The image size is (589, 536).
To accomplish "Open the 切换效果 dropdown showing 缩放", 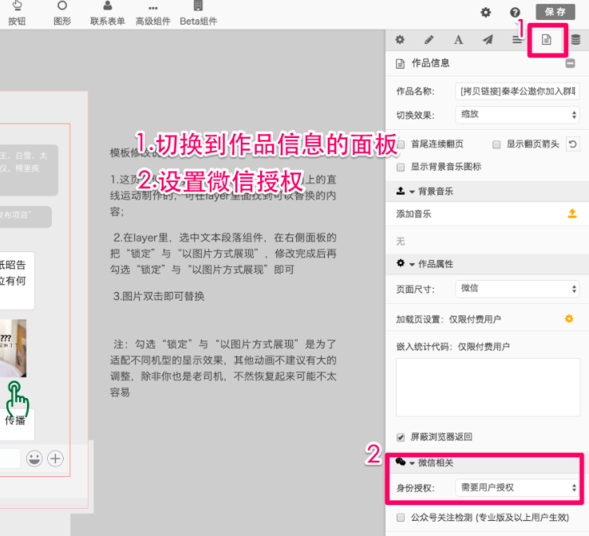I will 517,114.
